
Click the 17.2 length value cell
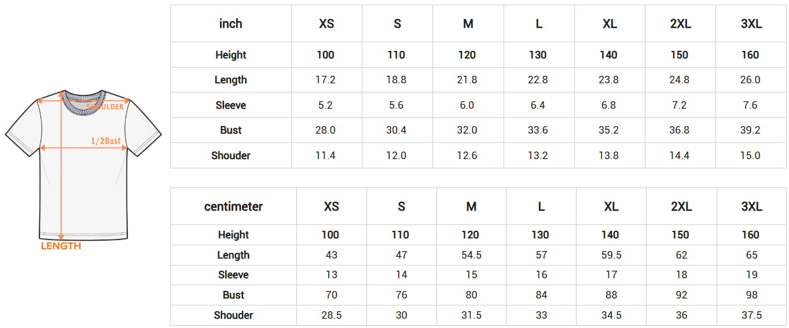(325, 80)
